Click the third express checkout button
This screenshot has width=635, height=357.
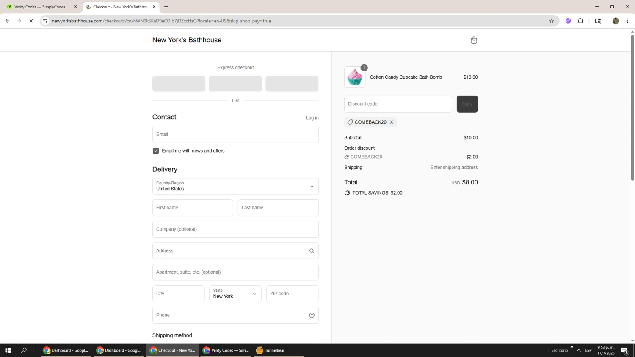point(292,84)
